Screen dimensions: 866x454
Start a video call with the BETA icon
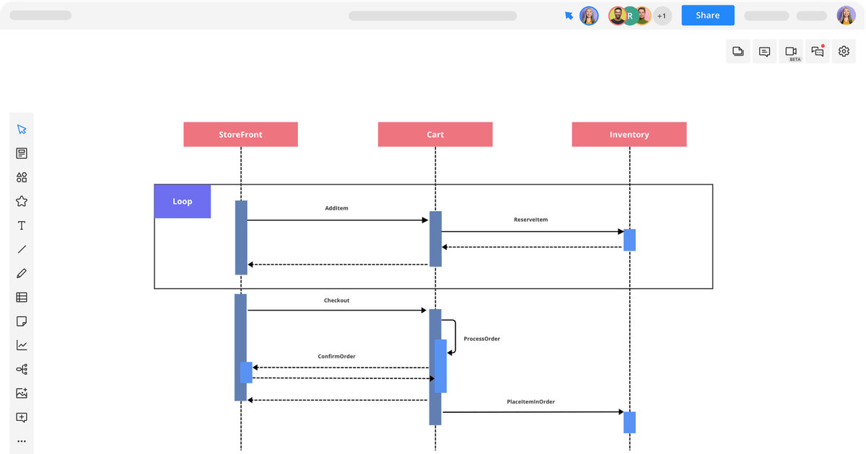(x=791, y=51)
